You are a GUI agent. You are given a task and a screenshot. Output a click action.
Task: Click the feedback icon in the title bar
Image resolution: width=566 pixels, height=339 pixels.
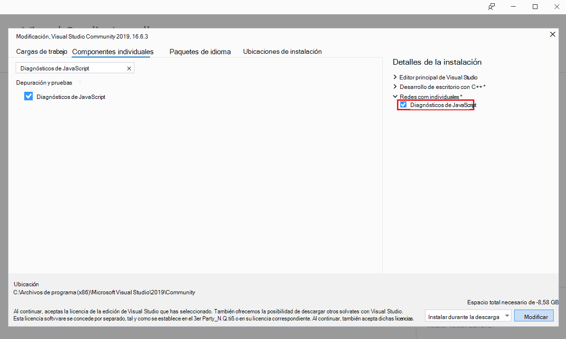tap(491, 7)
